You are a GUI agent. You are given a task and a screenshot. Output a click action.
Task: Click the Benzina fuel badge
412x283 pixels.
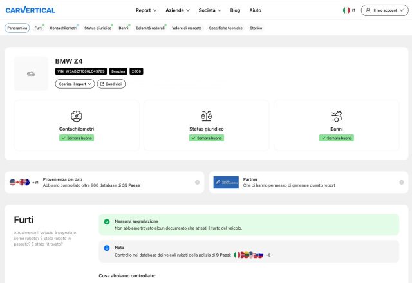pyautogui.click(x=118, y=71)
